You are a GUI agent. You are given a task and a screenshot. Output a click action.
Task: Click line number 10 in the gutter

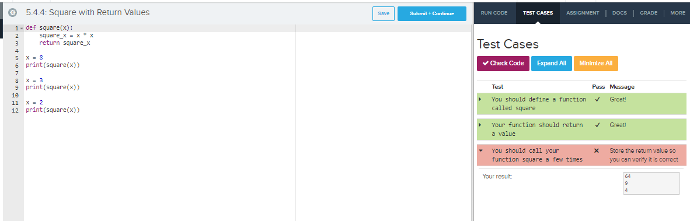point(15,95)
